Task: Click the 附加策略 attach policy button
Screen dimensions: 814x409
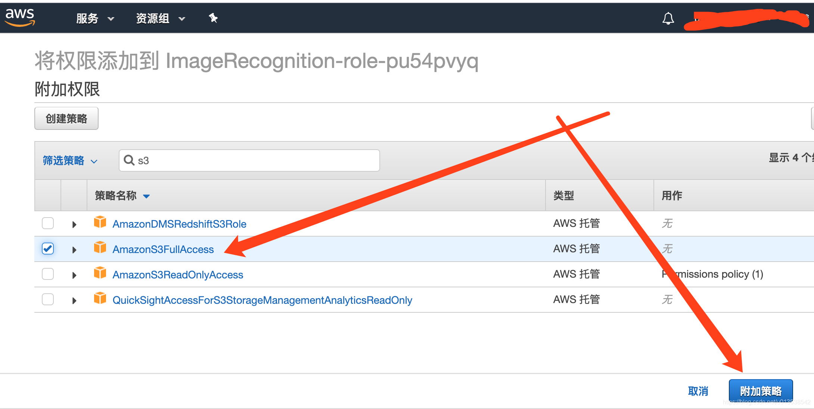Action: pyautogui.click(x=761, y=391)
